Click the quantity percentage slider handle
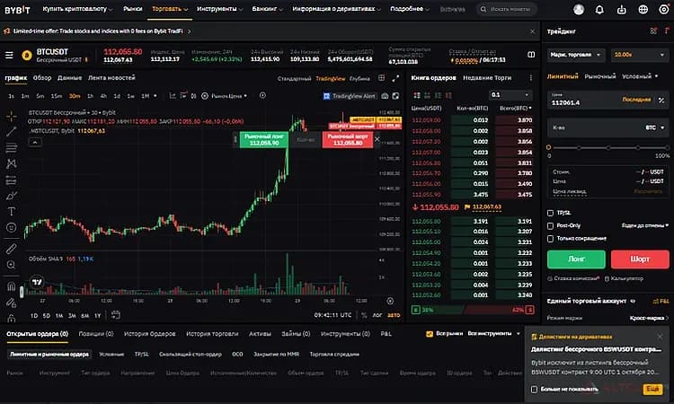The height and width of the screenshot is (404, 674). tap(548, 147)
